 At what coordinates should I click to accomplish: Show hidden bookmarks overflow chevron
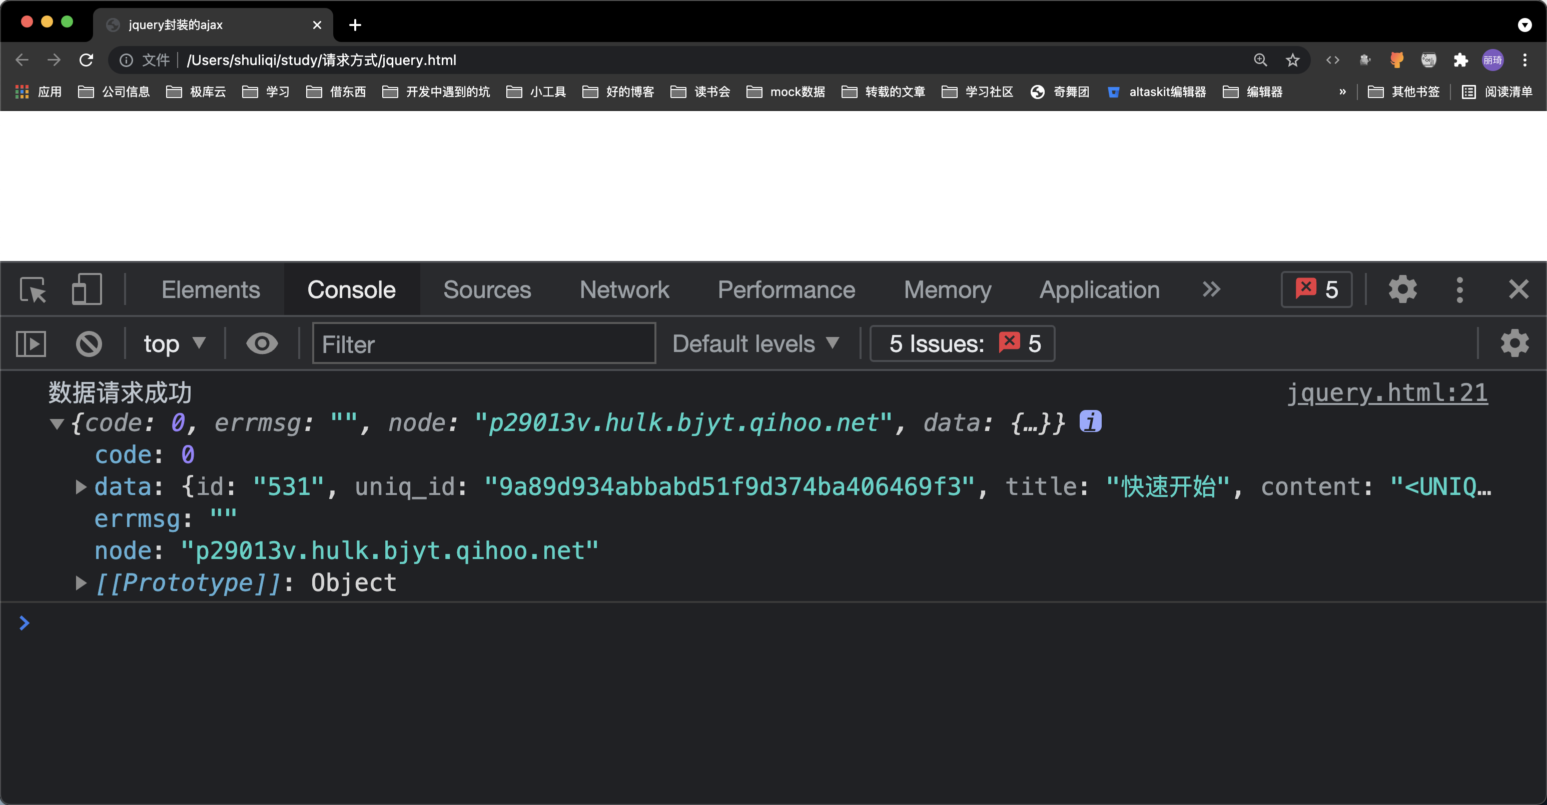pos(1342,92)
